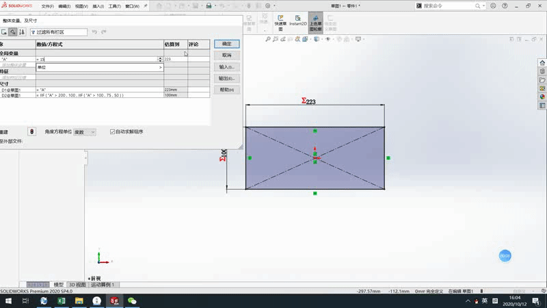Open the Tools (工具) menu
The image size is (547, 308).
114,6
